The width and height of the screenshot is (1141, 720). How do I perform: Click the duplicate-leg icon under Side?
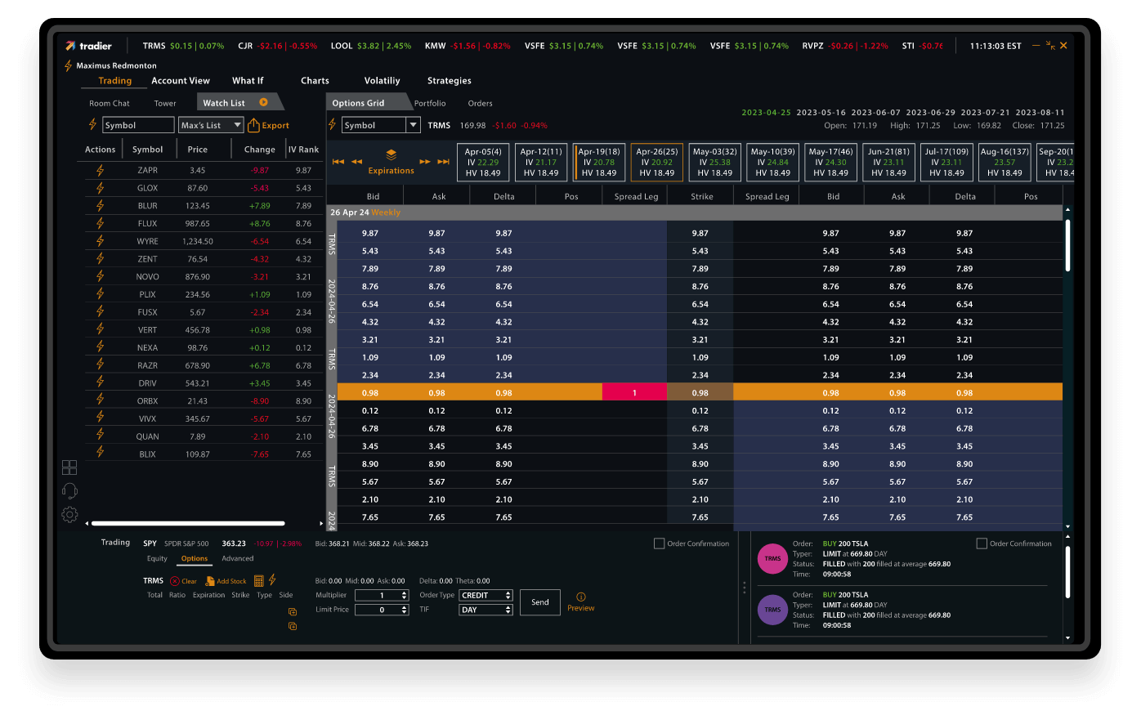point(292,610)
